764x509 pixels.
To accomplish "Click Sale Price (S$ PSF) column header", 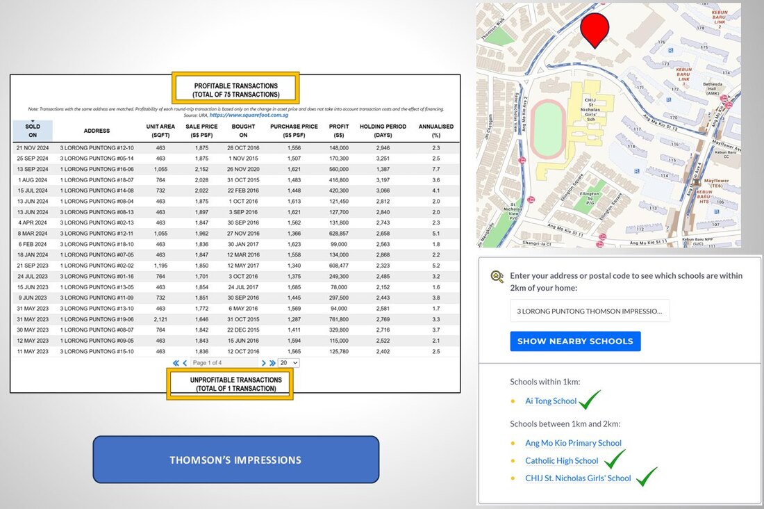I will click(201, 130).
